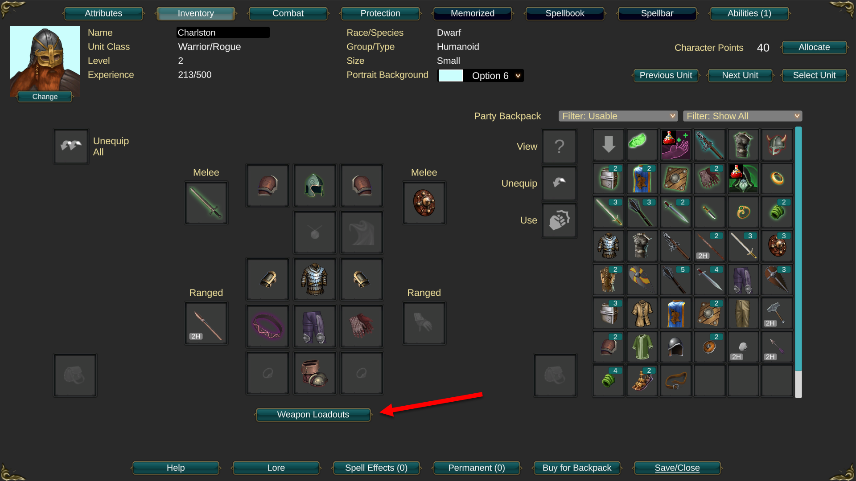This screenshot has height=481, width=856.
Task: Select the equipped green sword melee slot
Action: 206,203
